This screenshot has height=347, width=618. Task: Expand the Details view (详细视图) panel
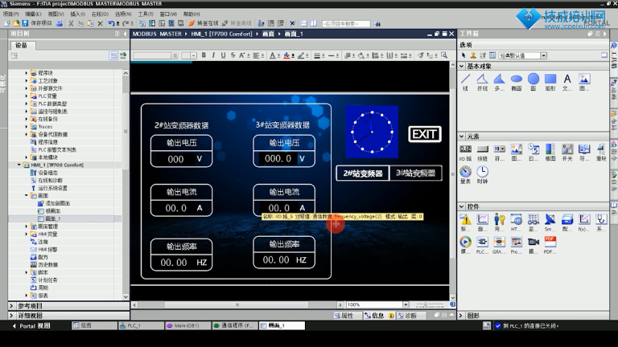click(x=12, y=316)
